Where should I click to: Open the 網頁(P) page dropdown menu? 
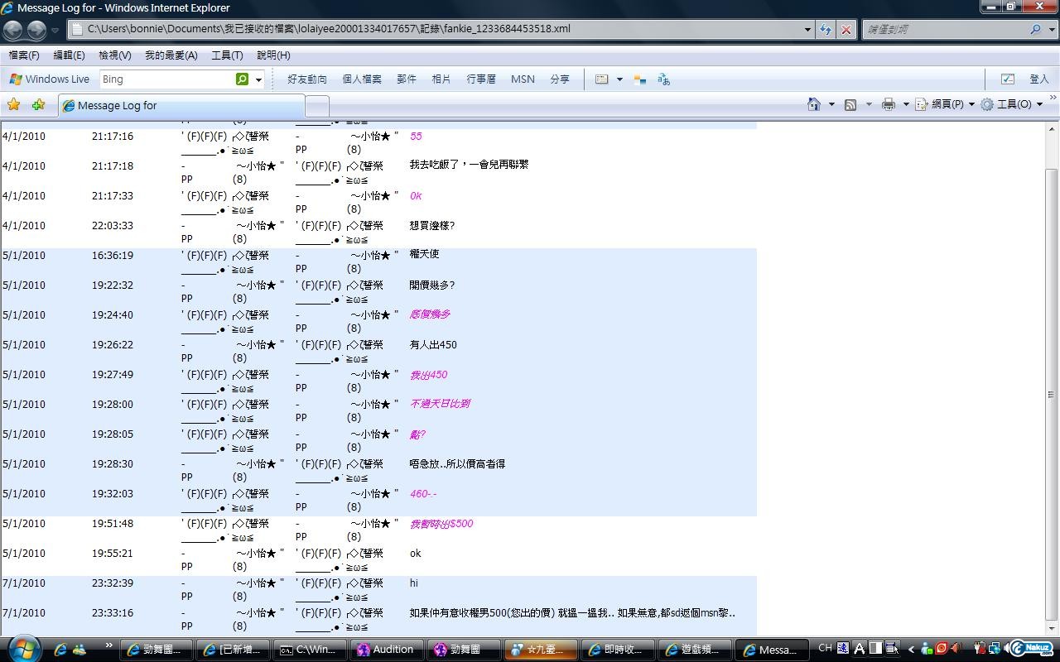[x=944, y=104]
